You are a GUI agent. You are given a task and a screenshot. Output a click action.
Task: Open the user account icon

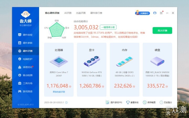click(x=155, y=13)
